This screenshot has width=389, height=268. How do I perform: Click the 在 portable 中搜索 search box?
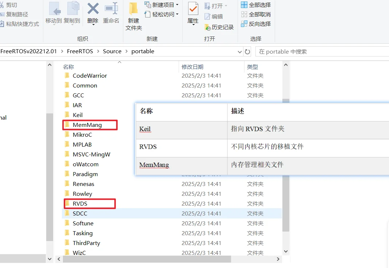point(320,51)
